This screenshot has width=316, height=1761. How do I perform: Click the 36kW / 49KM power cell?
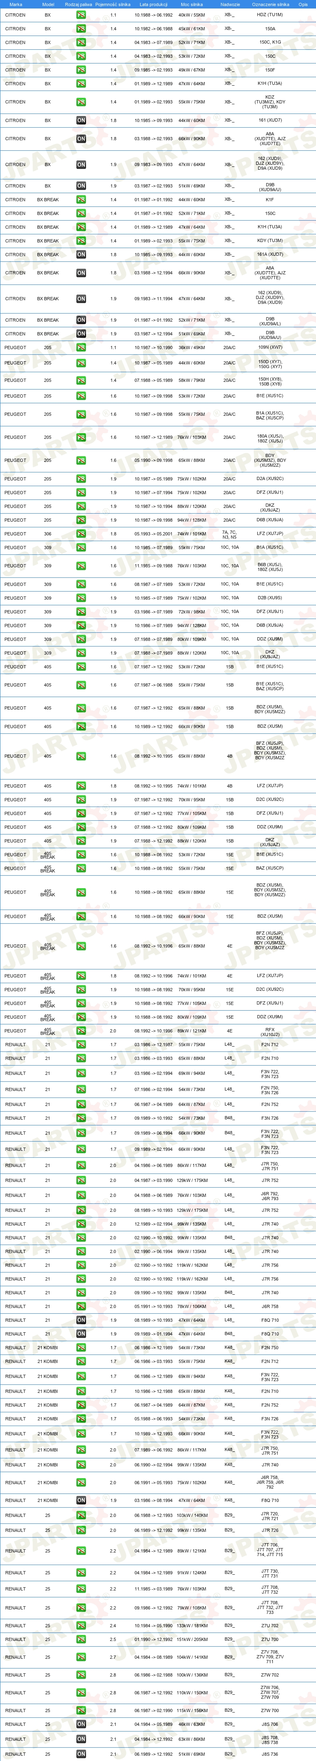192,347
